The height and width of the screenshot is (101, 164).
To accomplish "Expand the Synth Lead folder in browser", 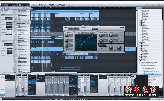I will coord(140,56).
